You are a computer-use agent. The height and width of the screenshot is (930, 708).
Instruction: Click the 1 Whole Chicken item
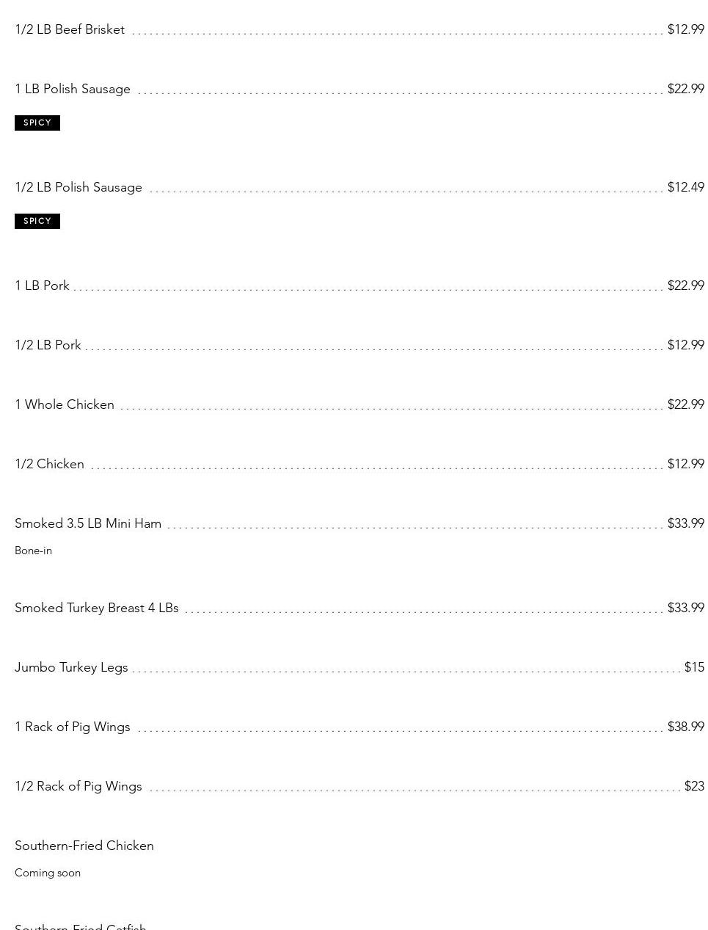[65, 404]
